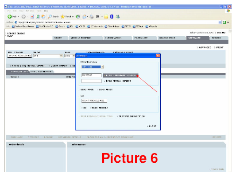The height and width of the screenshot is (176, 236).
Task: Open the Model dropdown list
Action: coord(61,56)
